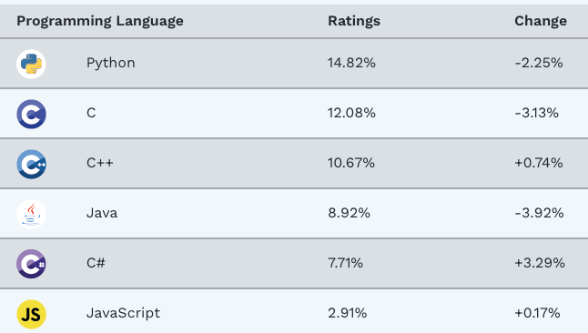Screen dimensions: 588x333
Task: Click the Java coffee cup icon
Action: click(31, 214)
